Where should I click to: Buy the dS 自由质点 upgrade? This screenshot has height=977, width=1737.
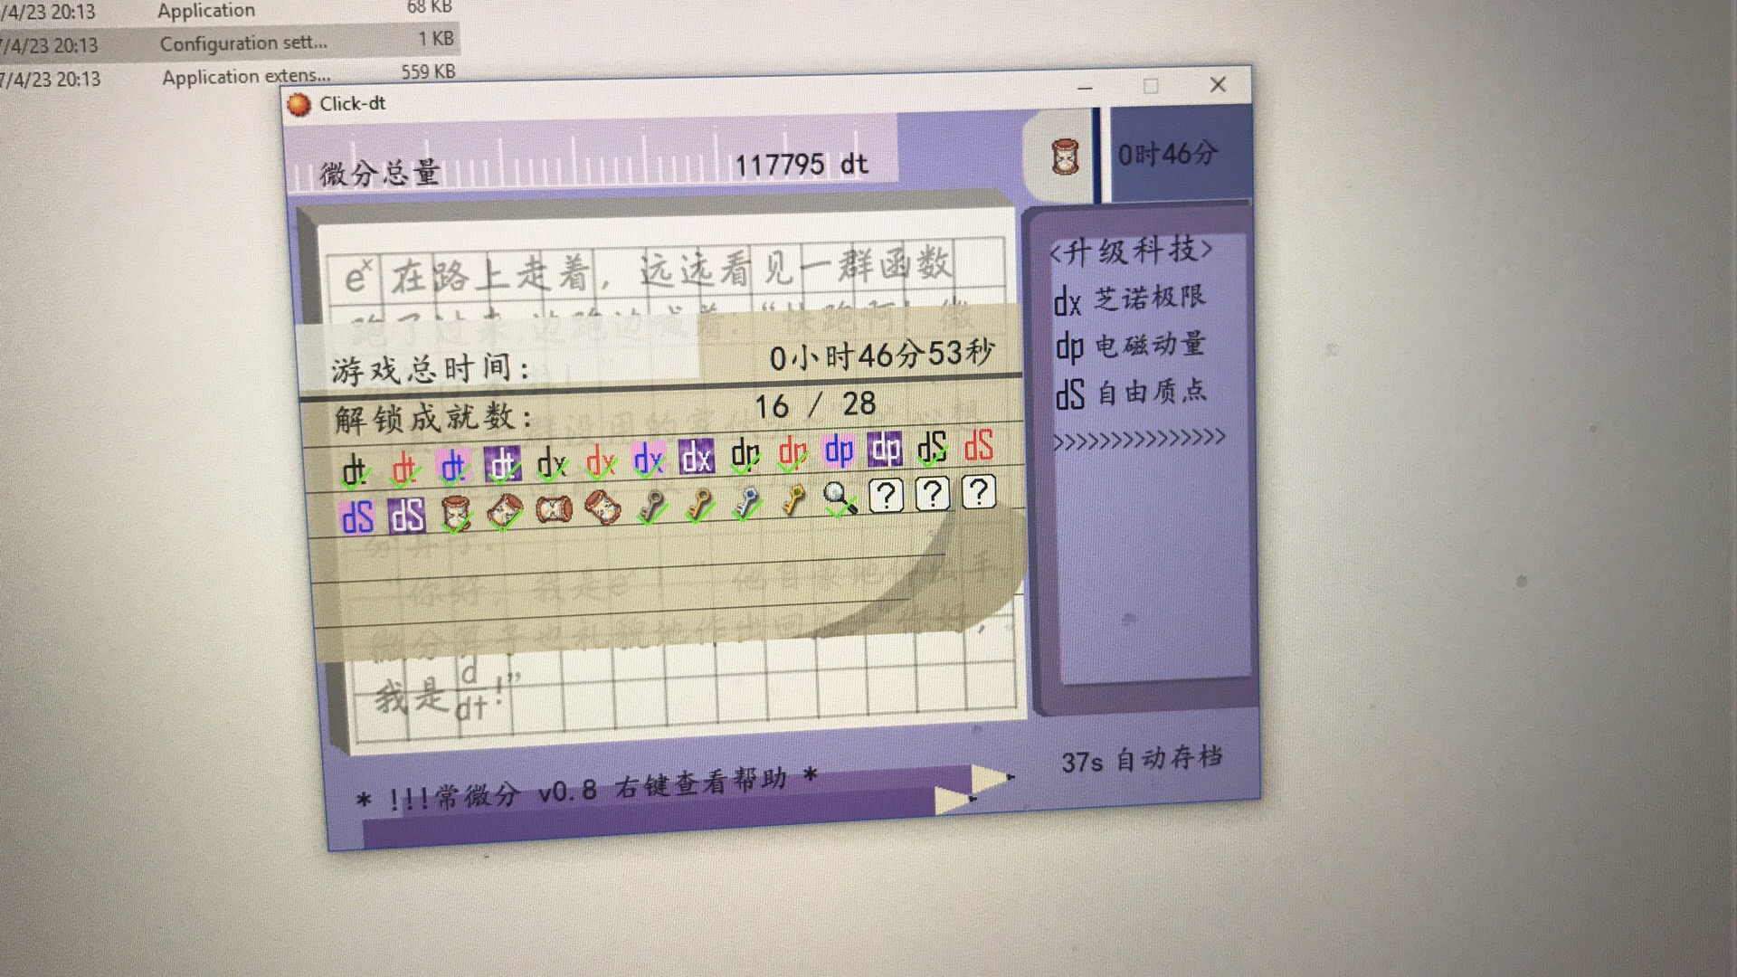(1131, 393)
